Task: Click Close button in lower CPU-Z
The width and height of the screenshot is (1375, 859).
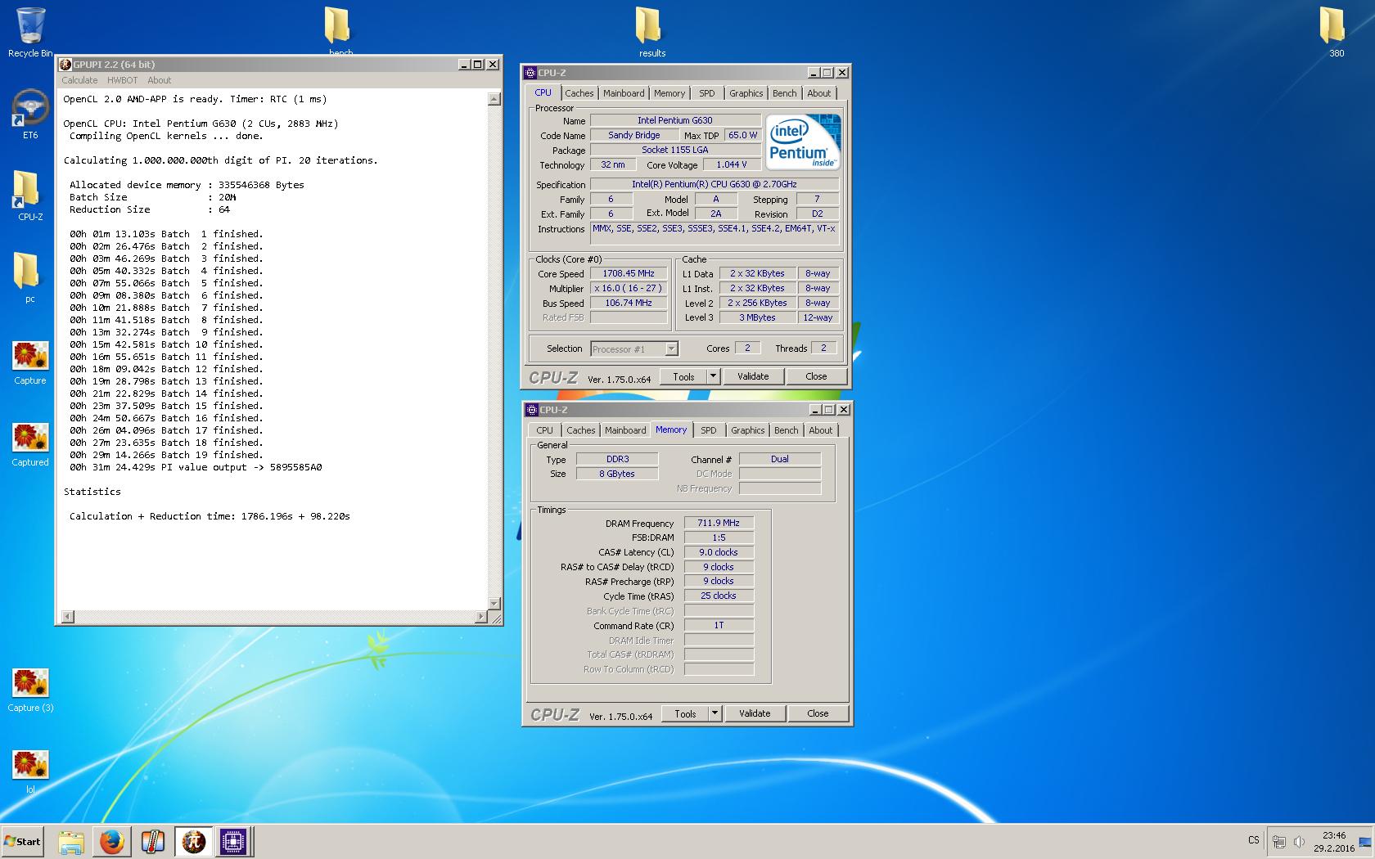Action: pyautogui.click(x=818, y=713)
